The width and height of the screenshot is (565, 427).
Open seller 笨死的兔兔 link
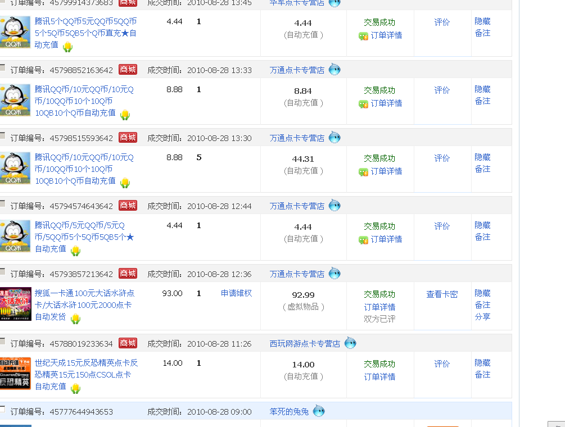click(289, 411)
